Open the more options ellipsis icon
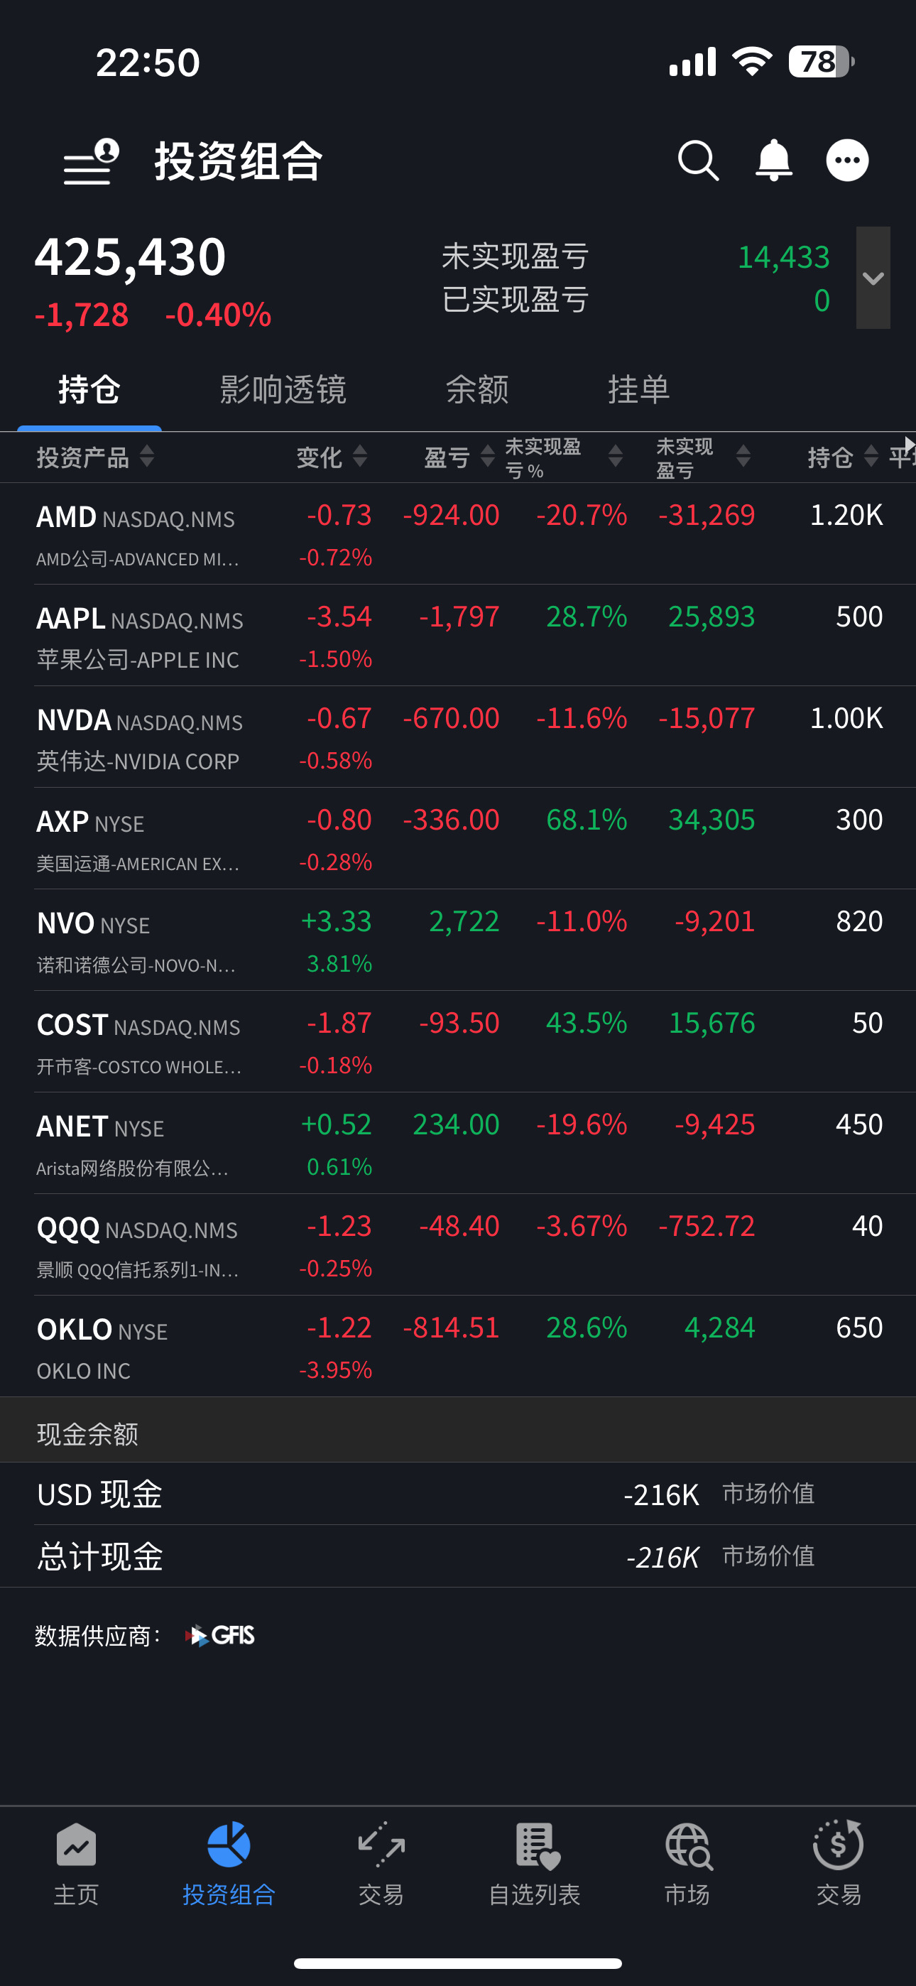 pyautogui.click(x=847, y=161)
